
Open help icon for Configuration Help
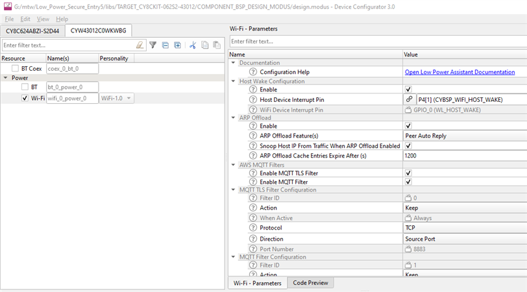[x=254, y=72]
